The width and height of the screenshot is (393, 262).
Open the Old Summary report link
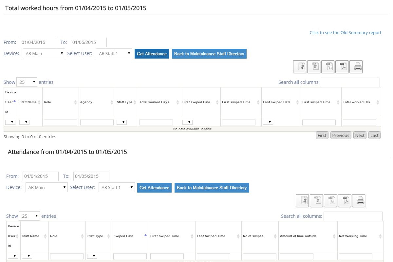[x=345, y=32]
